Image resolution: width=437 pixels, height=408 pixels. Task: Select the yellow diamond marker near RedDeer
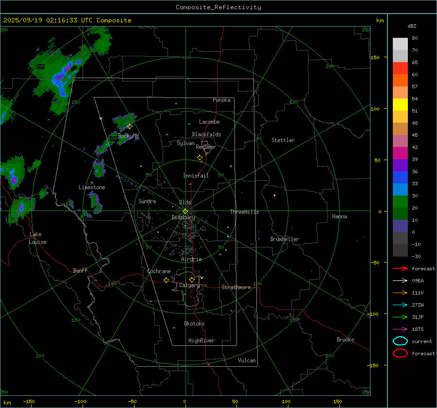click(x=200, y=158)
